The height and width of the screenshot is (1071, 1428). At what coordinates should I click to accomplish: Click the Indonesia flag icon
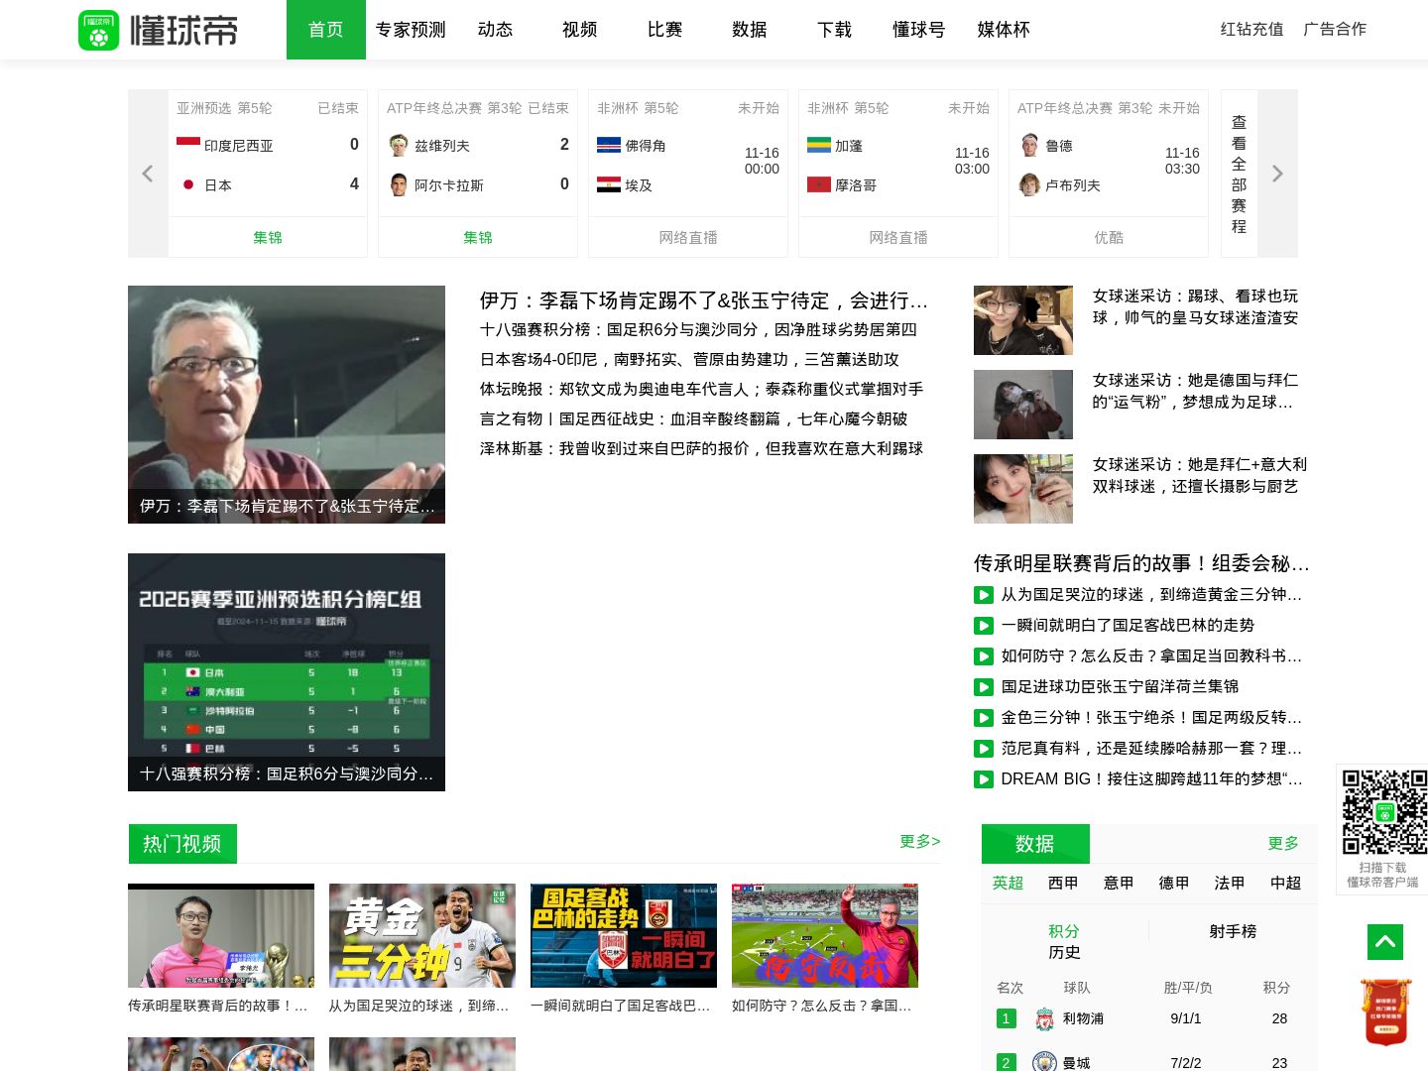click(188, 145)
